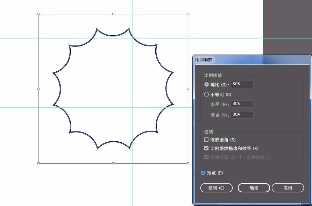Viewport: 312px width, 206px height.
Task: Click the 等比 percentage input field
Action: click(242, 84)
